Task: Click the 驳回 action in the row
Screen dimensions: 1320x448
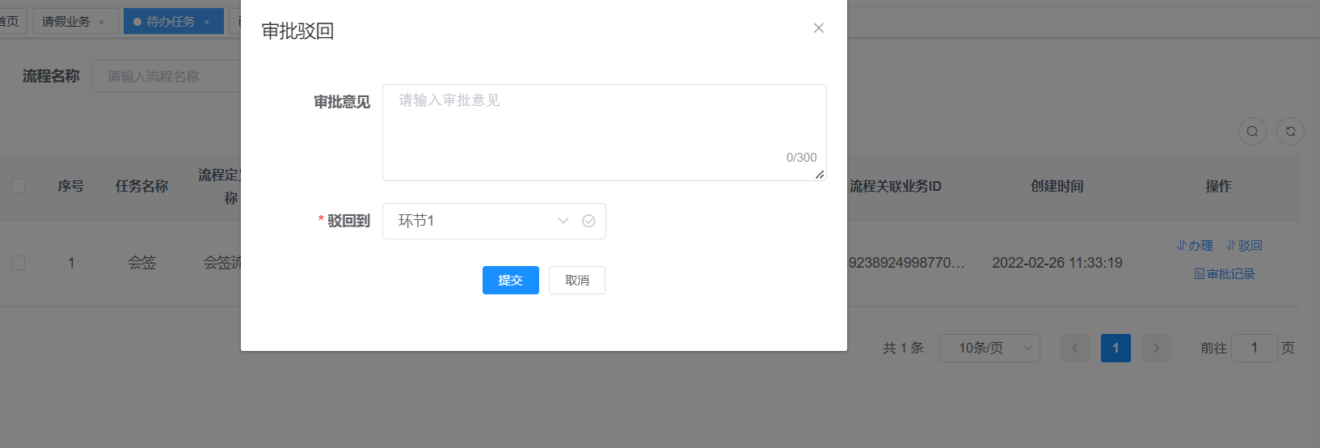Action: tap(1244, 246)
